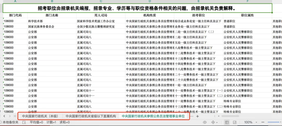Select the 十四处警务技术一级主管及以下 cell
The width and height of the screenshot is (282, 126).
point(198,64)
